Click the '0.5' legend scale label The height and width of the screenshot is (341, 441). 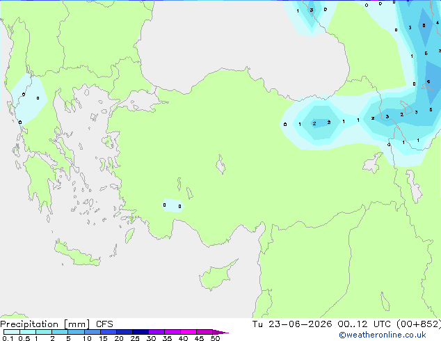coord(24,338)
